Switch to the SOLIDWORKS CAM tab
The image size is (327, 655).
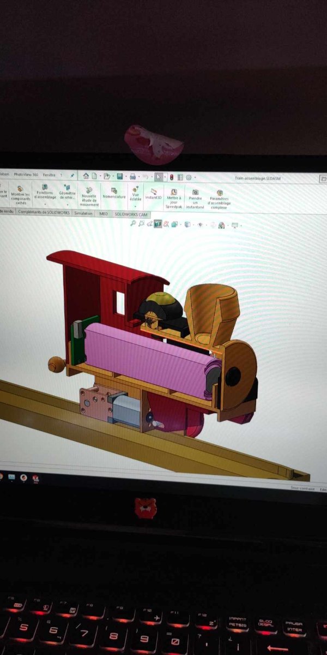click(131, 215)
